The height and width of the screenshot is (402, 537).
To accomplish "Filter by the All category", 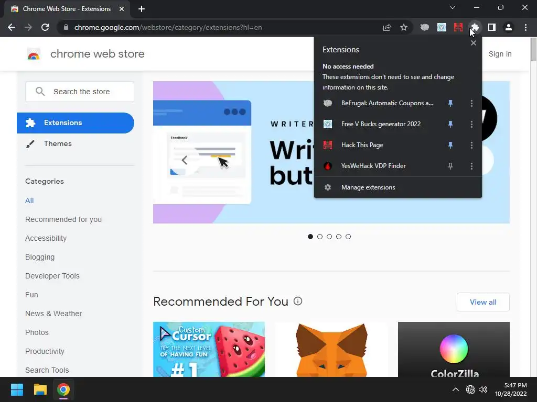I will click(29, 200).
